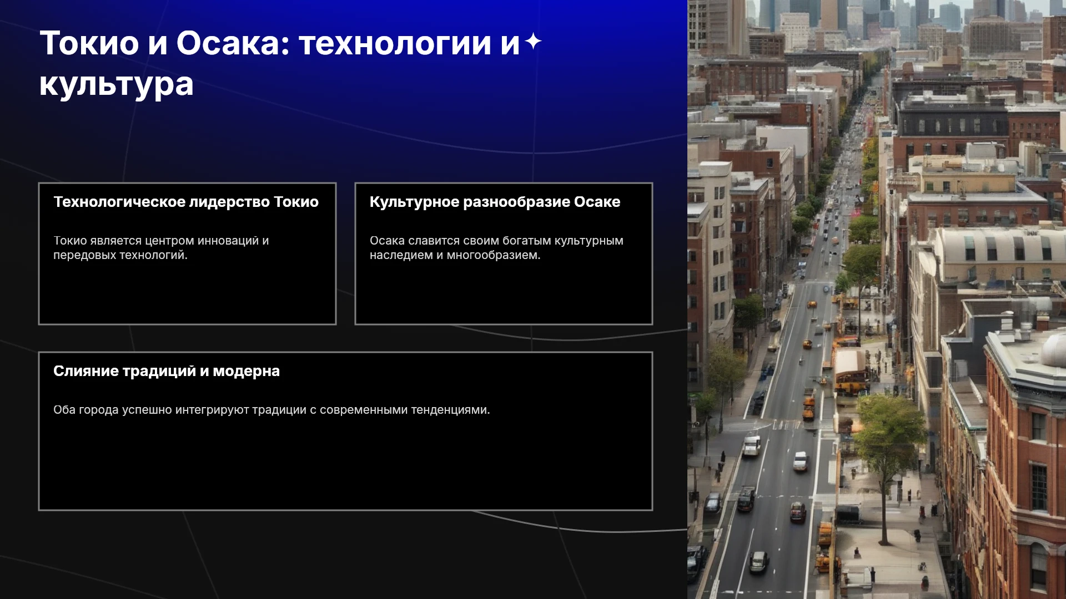Viewport: 1066px width, 599px height.
Task: Click text «Осака славится своим богатым культурным»
Action: [x=496, y=241]
